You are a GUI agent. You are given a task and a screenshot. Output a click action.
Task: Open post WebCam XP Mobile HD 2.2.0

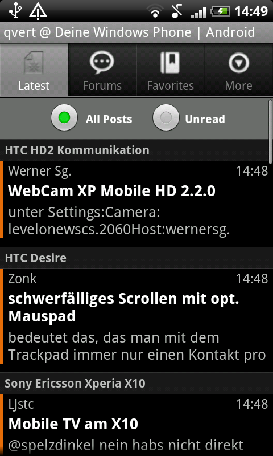tap(136, 200)
